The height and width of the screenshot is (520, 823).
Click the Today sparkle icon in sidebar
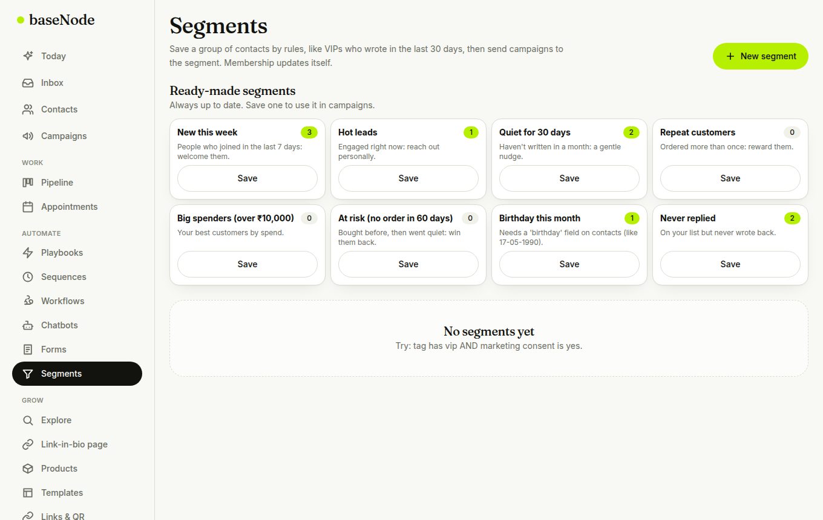click(28, 56)
